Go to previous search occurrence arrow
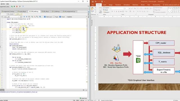Screen dimensions: 180x101 click(x=24, y=17)
